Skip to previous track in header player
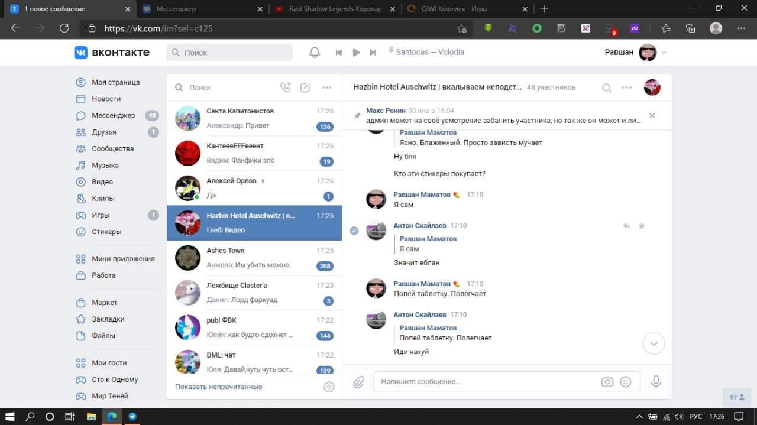This screenshot has height=425, width=757. point(339,53)
